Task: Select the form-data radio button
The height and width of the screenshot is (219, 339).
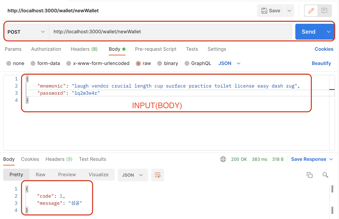Action: [x=33, y=63]
